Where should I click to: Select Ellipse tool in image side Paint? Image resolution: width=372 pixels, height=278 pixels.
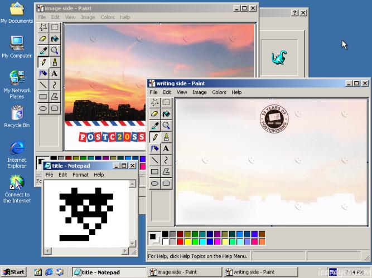coord(43,108)
